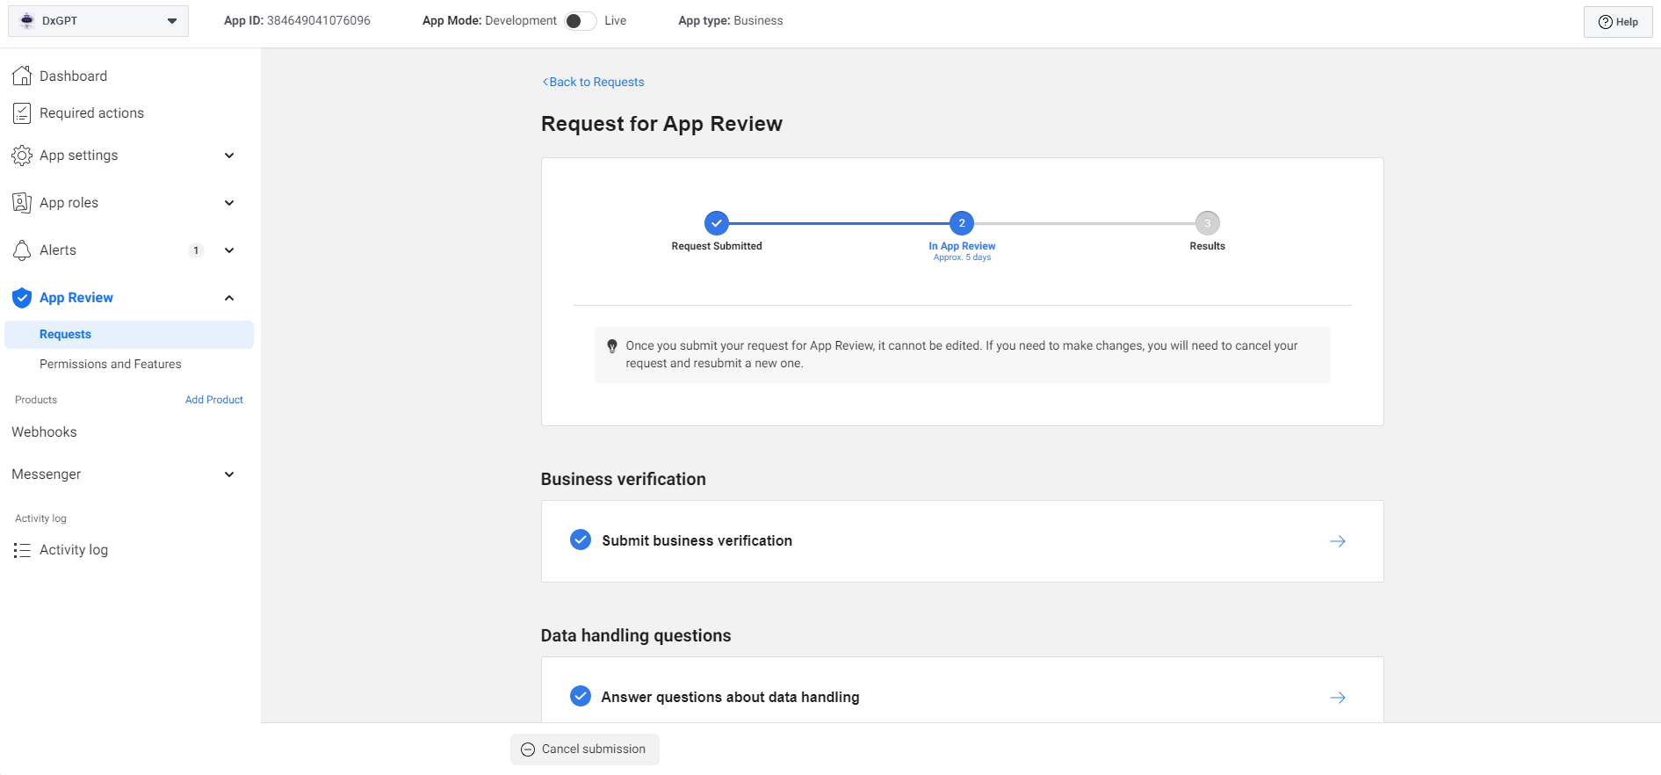Click the In App Review step marker
This screenshot has width=1661, height=775.
(x=962, y=223)
